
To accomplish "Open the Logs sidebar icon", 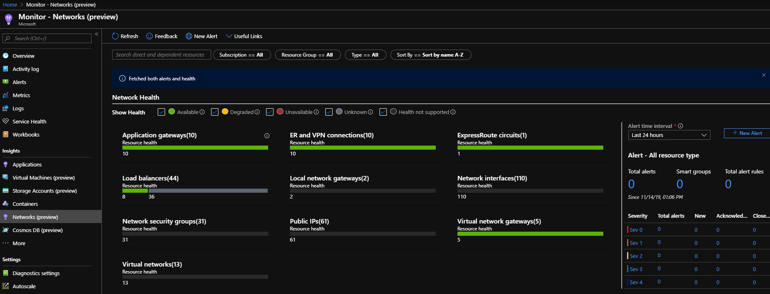I will 6,108.
